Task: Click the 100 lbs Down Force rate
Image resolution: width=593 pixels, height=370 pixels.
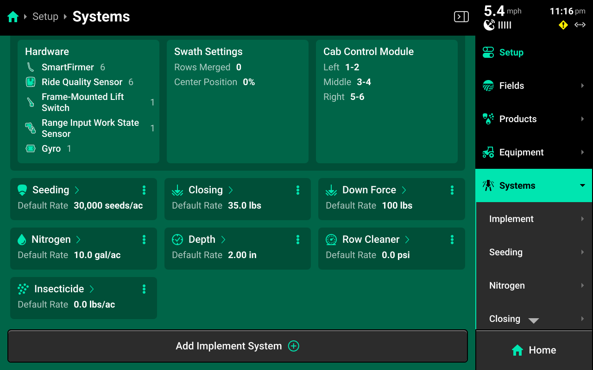Action: tap(397, 205)
